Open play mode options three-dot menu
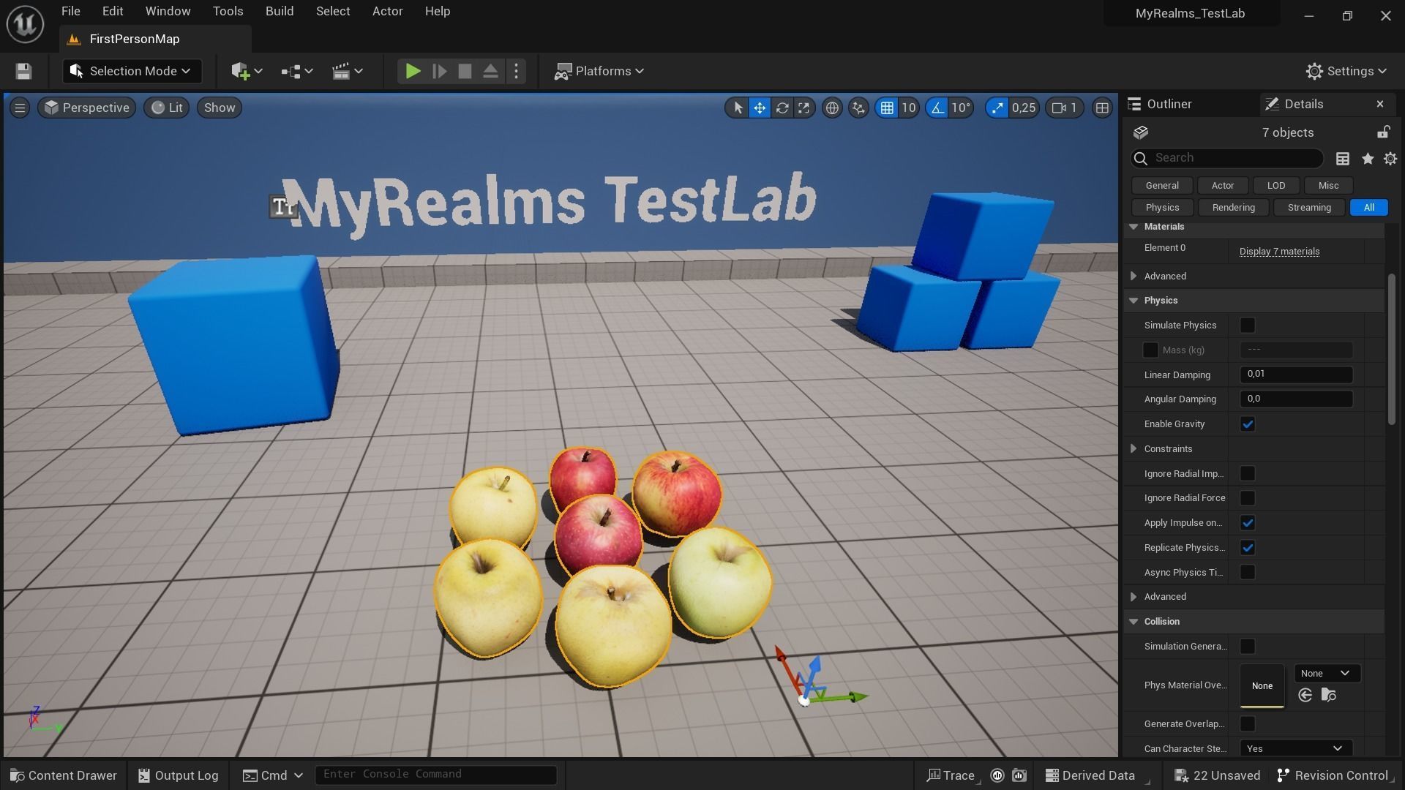Viewport: 1405px width, 790px height. (517, 71)
